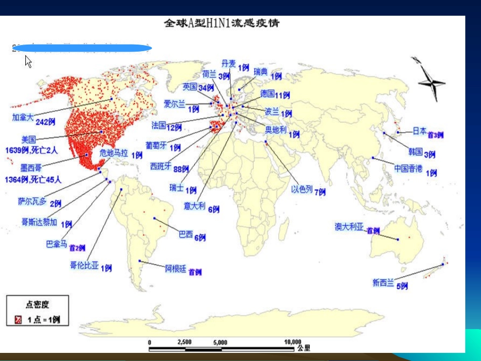The height and width of the screenshot is (361, 481).
Task: Click the 5例 count for New Zealand
Action: pyautogui.click(x=402, y=286)
